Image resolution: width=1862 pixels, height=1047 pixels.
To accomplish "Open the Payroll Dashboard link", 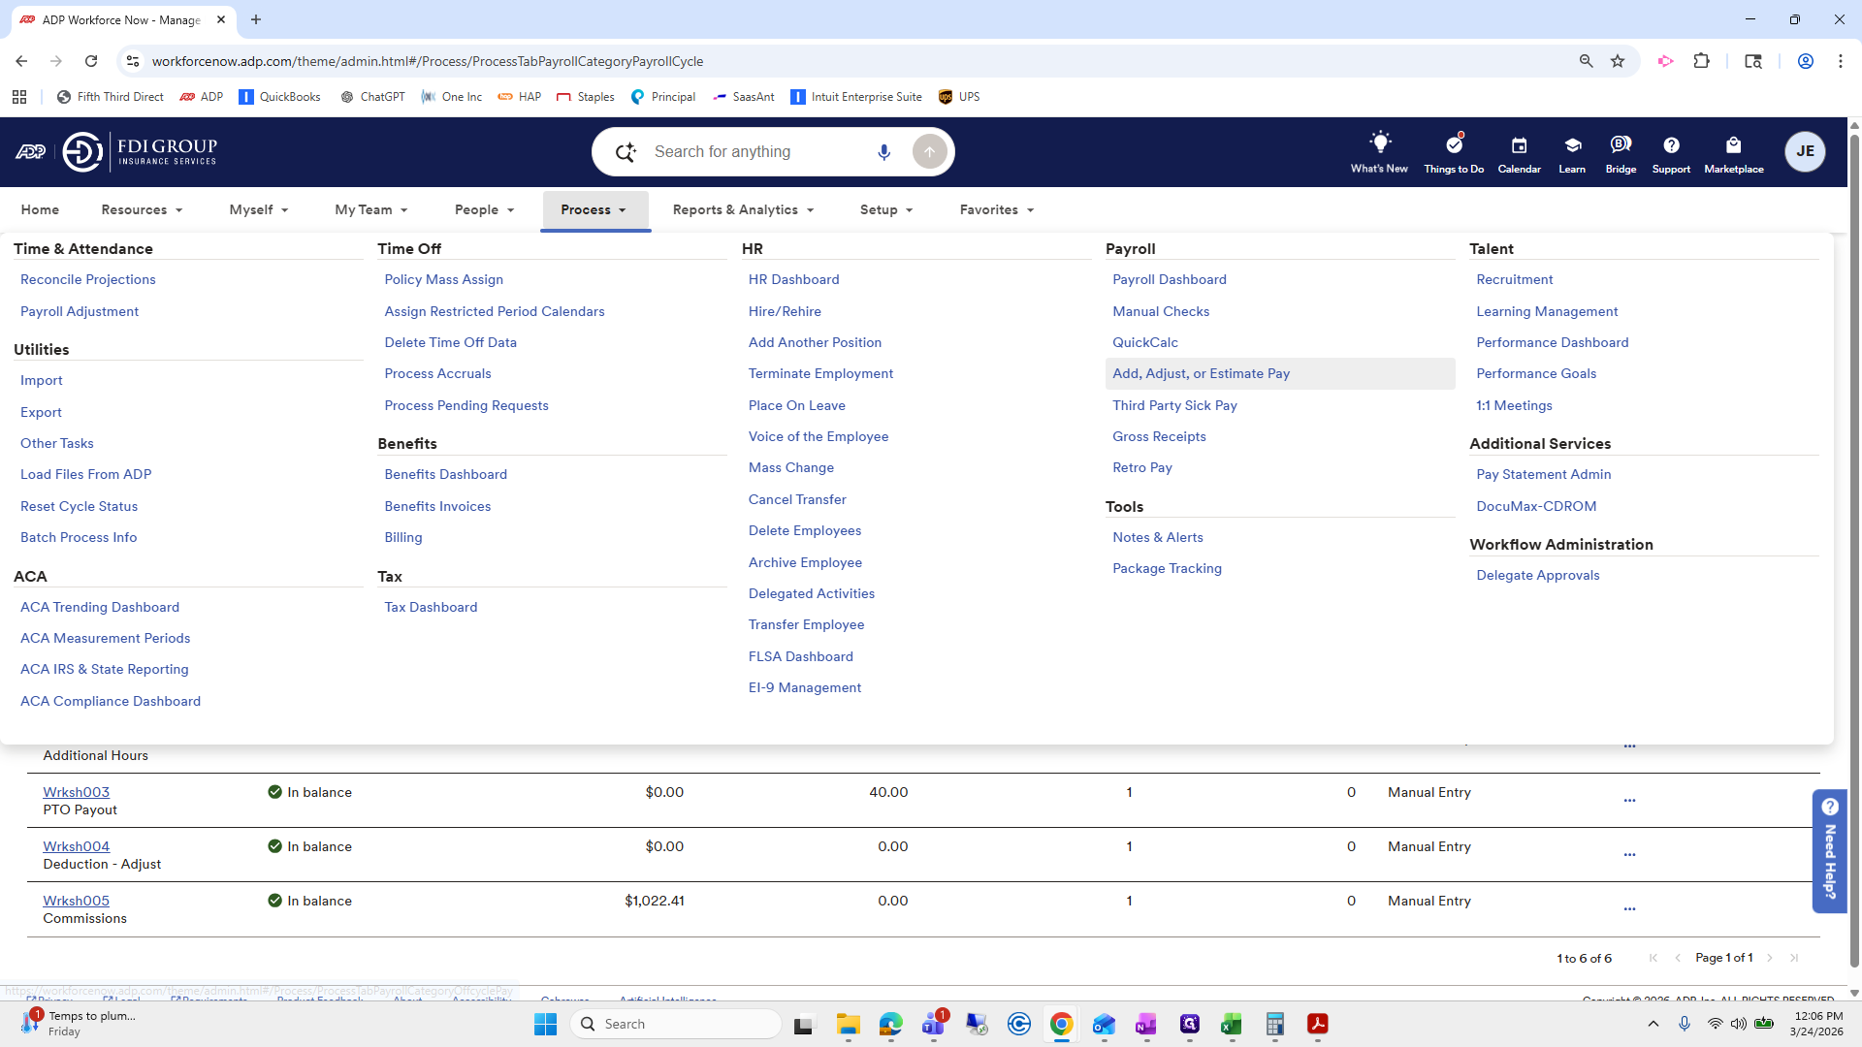I will pyautogui.click(x=1169, y=279).
